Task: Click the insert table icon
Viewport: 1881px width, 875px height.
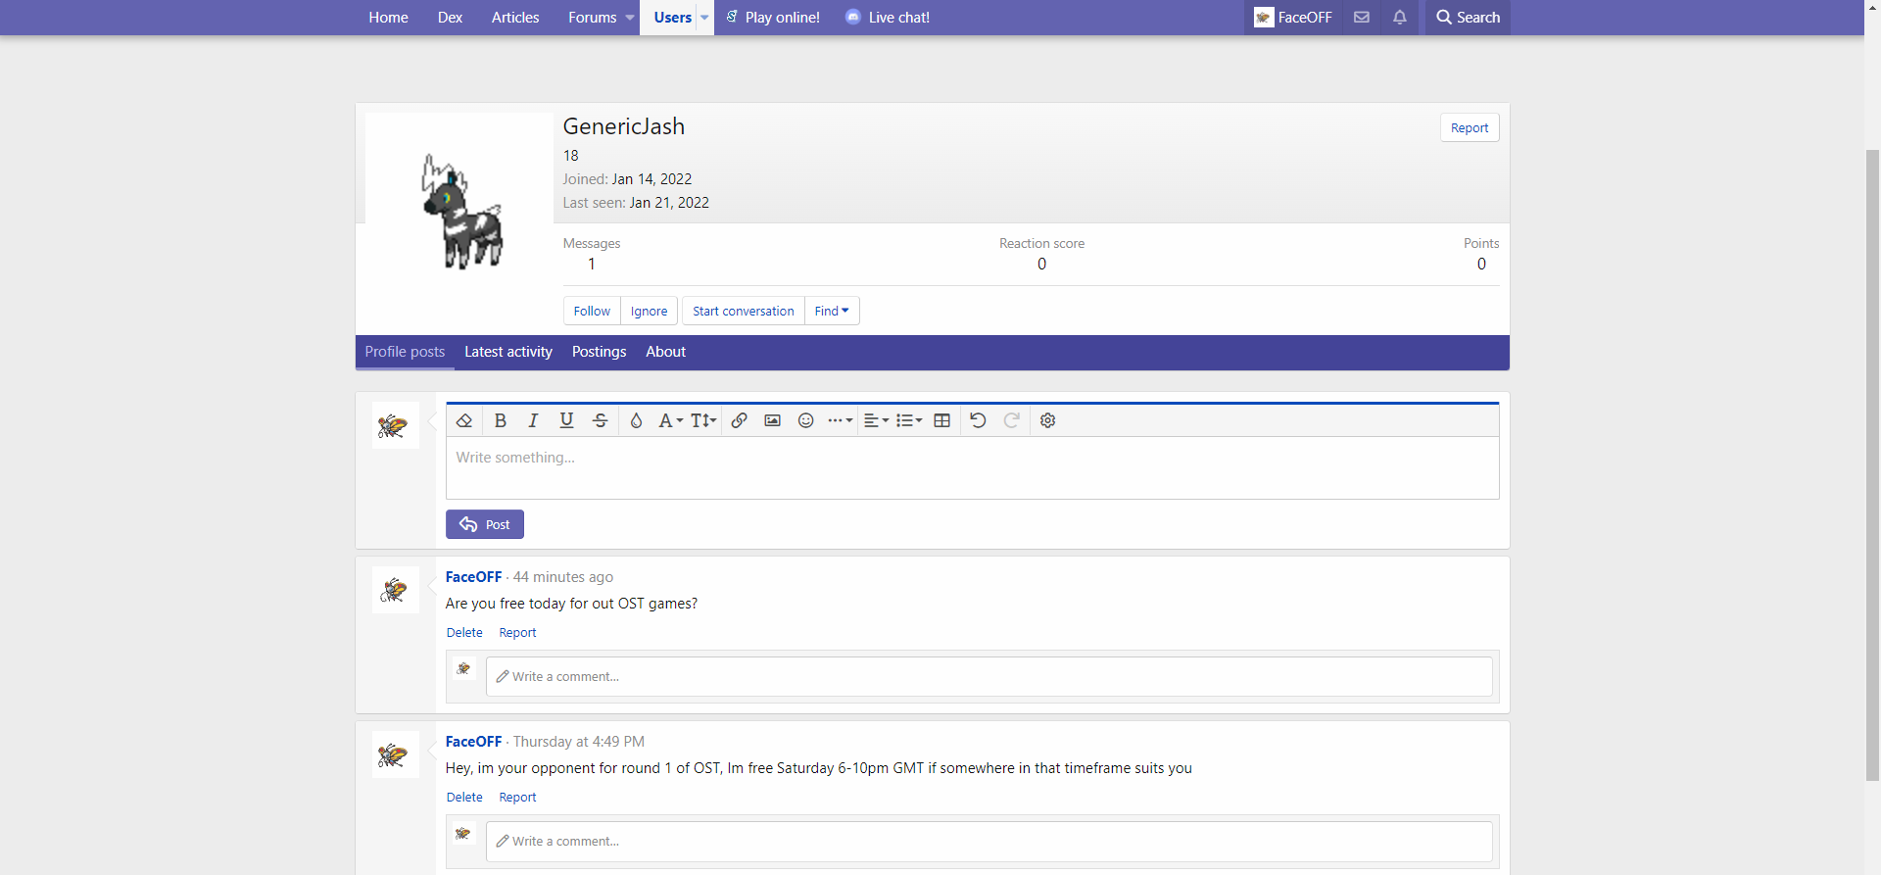Action: pos(941,420)
